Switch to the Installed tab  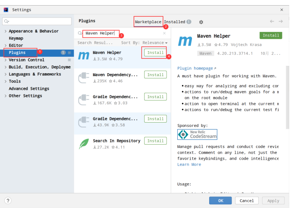click(x=174, y=22)
